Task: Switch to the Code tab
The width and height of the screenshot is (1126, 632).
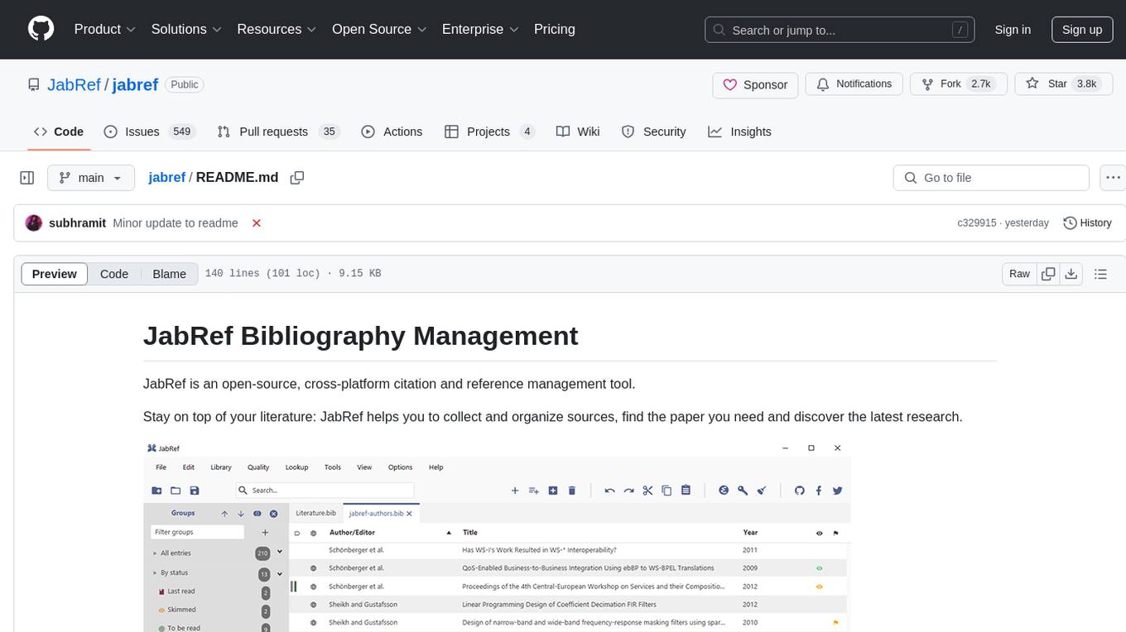Action: pos(59,132)
